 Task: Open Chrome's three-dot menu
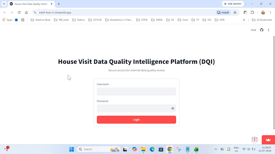coord(270,12)
